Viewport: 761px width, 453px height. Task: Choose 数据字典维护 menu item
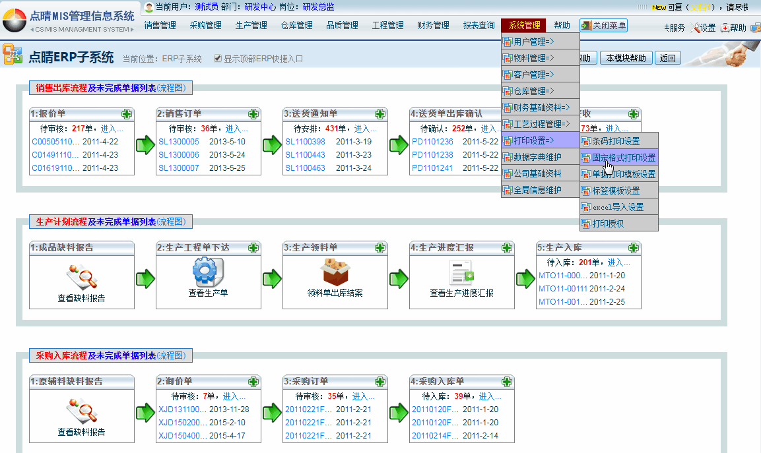[540, 157]
